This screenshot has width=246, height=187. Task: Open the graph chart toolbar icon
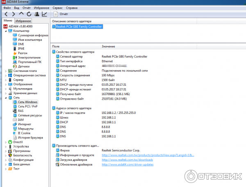[x=44, y=14]
